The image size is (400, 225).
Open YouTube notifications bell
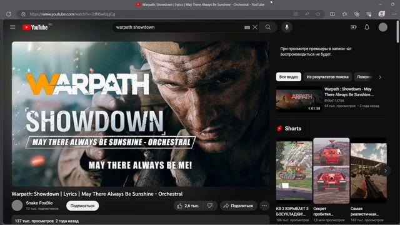pyautogui.click(x=367, y=27)
